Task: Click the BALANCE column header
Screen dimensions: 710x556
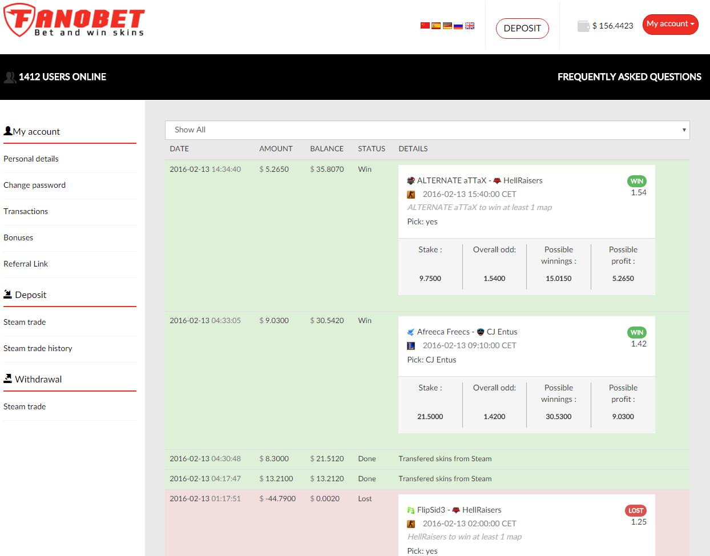Action: point(327,148)
